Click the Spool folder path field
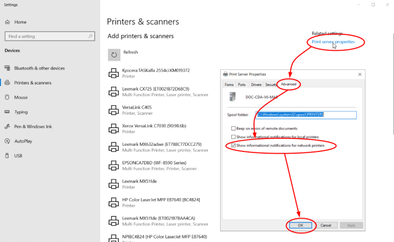The image size is (394, 242). 307,114
